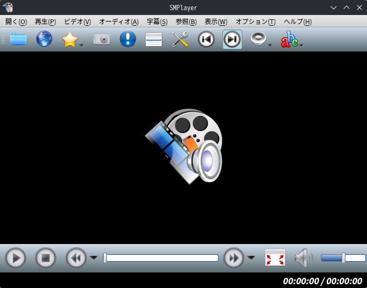Click the SMPlayer logo in video area

(x=184, y=146)
